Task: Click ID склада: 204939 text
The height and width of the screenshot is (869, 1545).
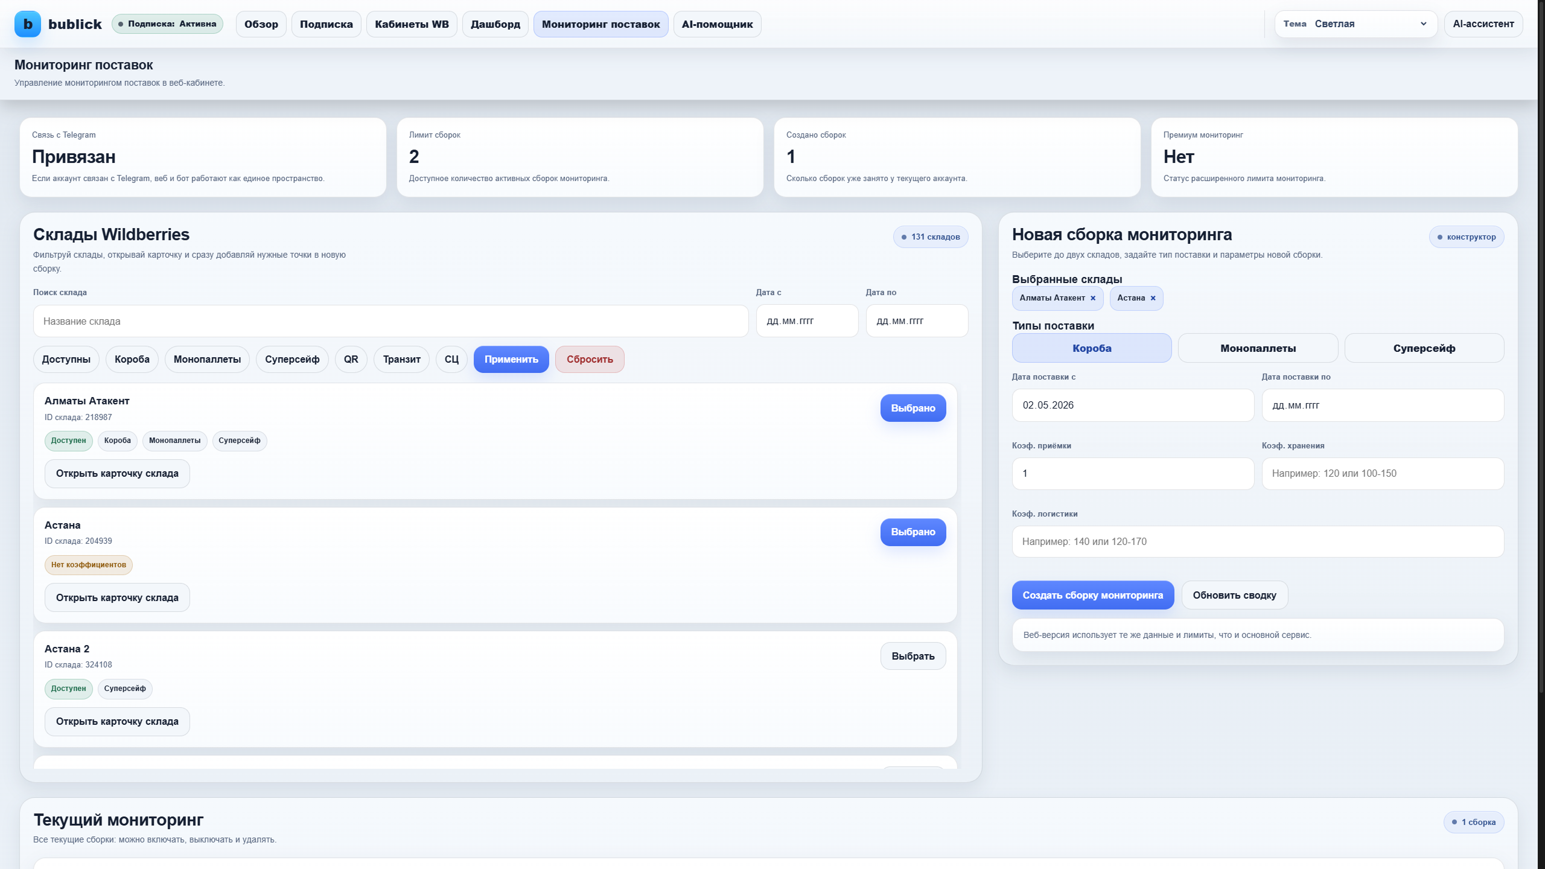Action: (x=78, y=541)
